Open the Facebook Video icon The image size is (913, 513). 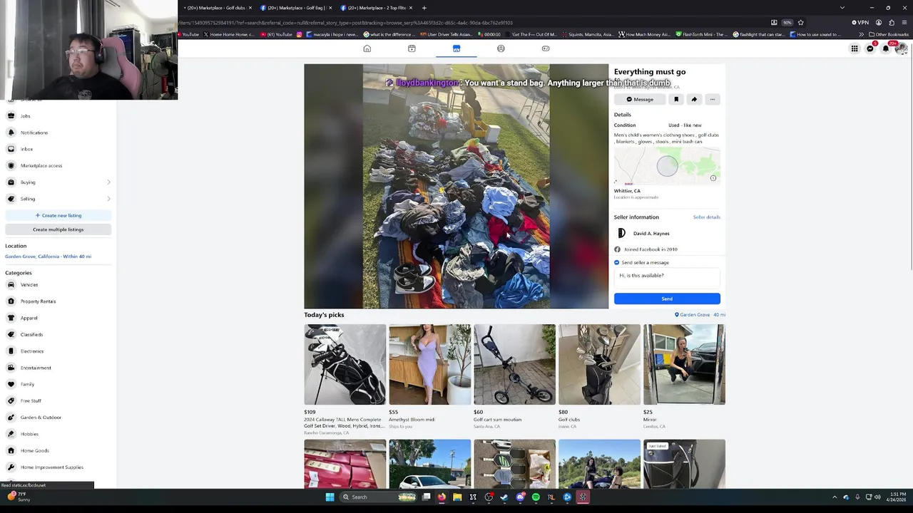[412, 48]
